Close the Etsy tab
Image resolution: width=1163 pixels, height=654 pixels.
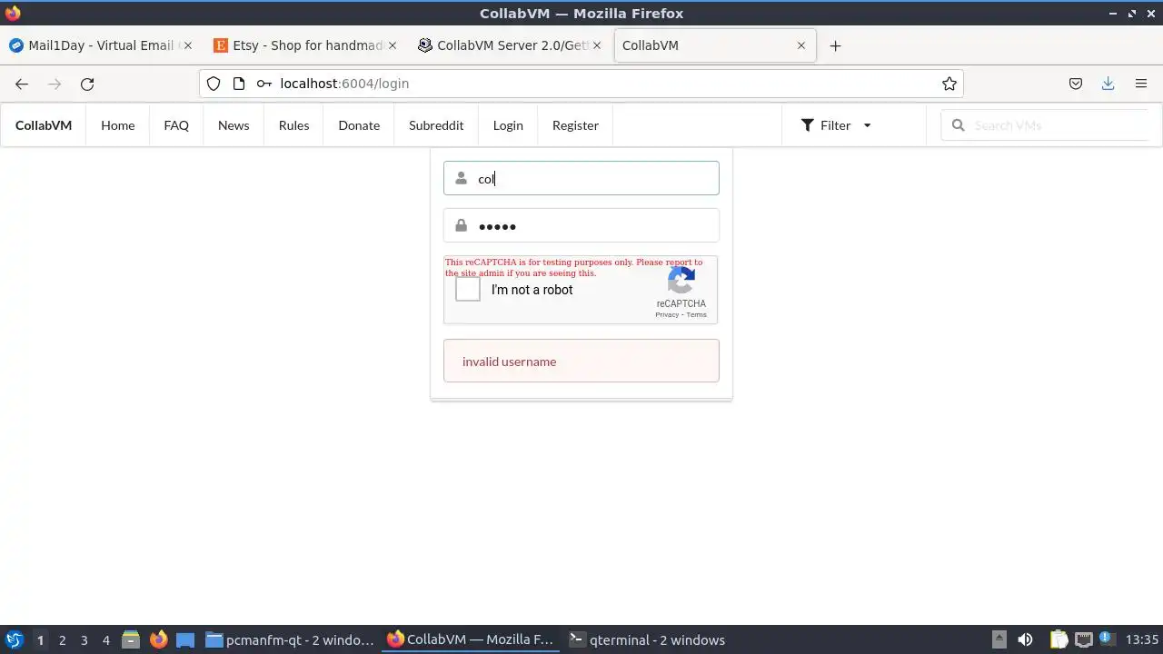pyautogui.click(x=393, y=45)
